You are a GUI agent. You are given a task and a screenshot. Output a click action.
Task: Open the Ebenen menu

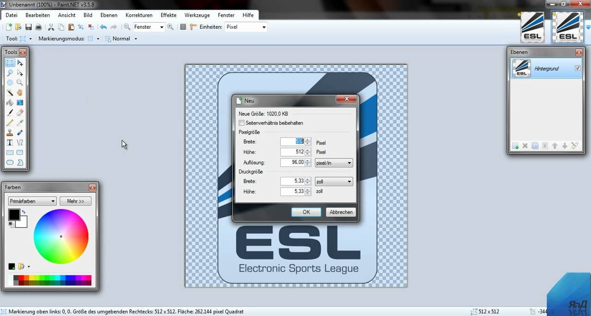pos(109,15)
